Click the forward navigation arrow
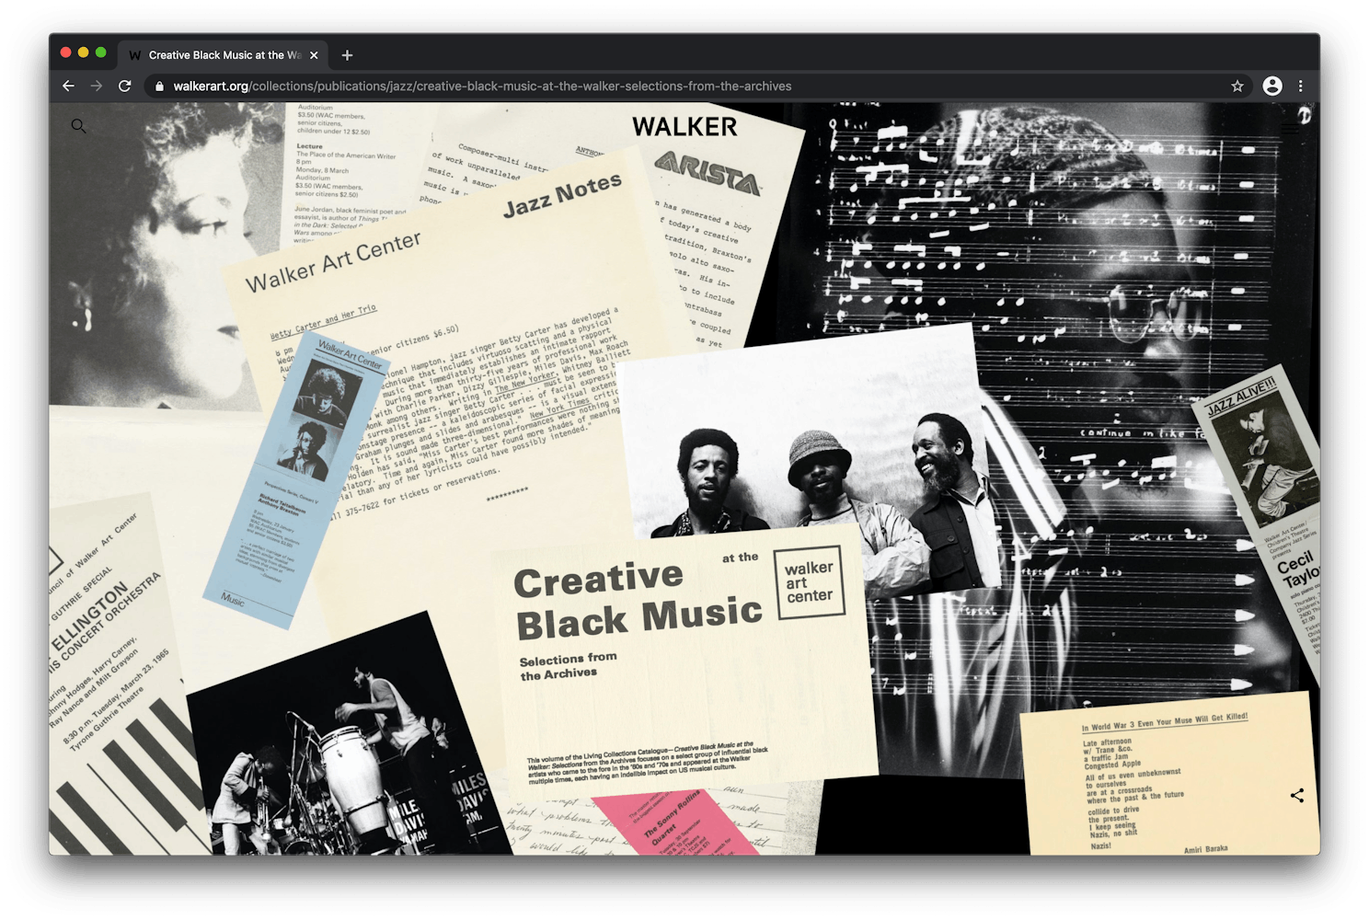 coord(97,86)
